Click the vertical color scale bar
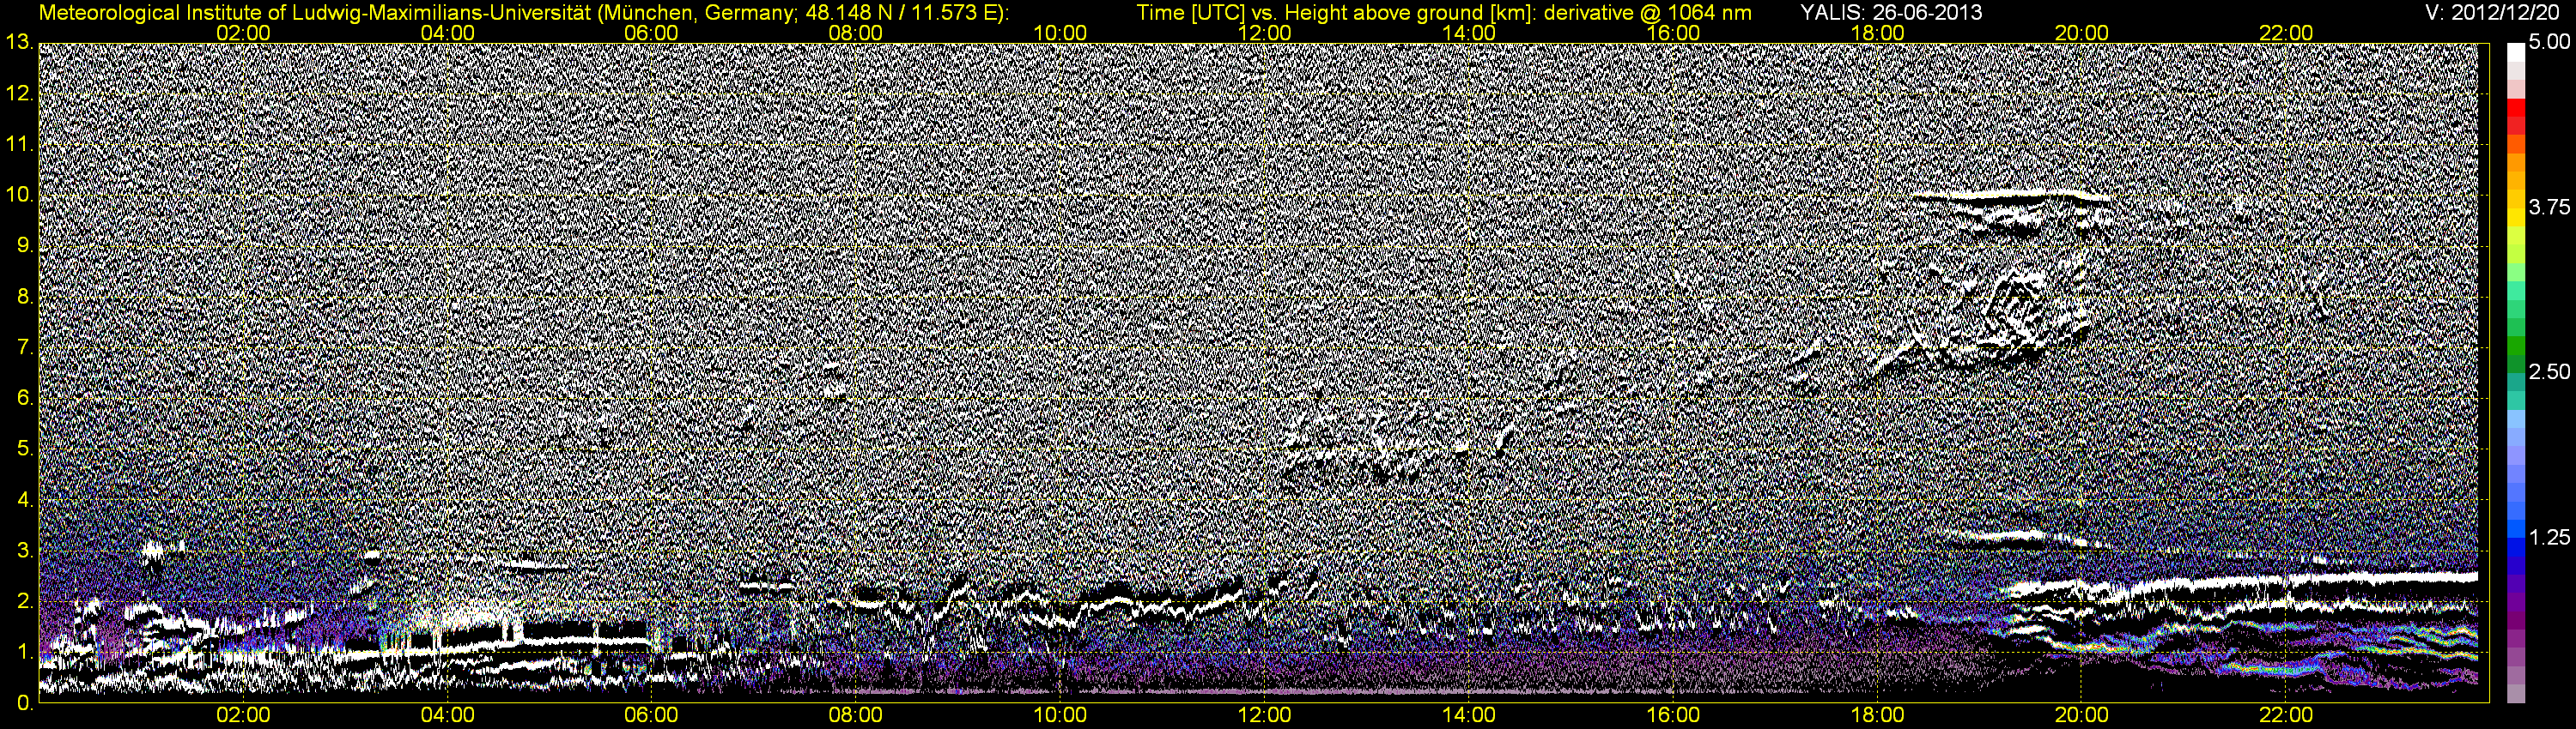The width and height of the screenshot is (2576, 729). 2516,372
